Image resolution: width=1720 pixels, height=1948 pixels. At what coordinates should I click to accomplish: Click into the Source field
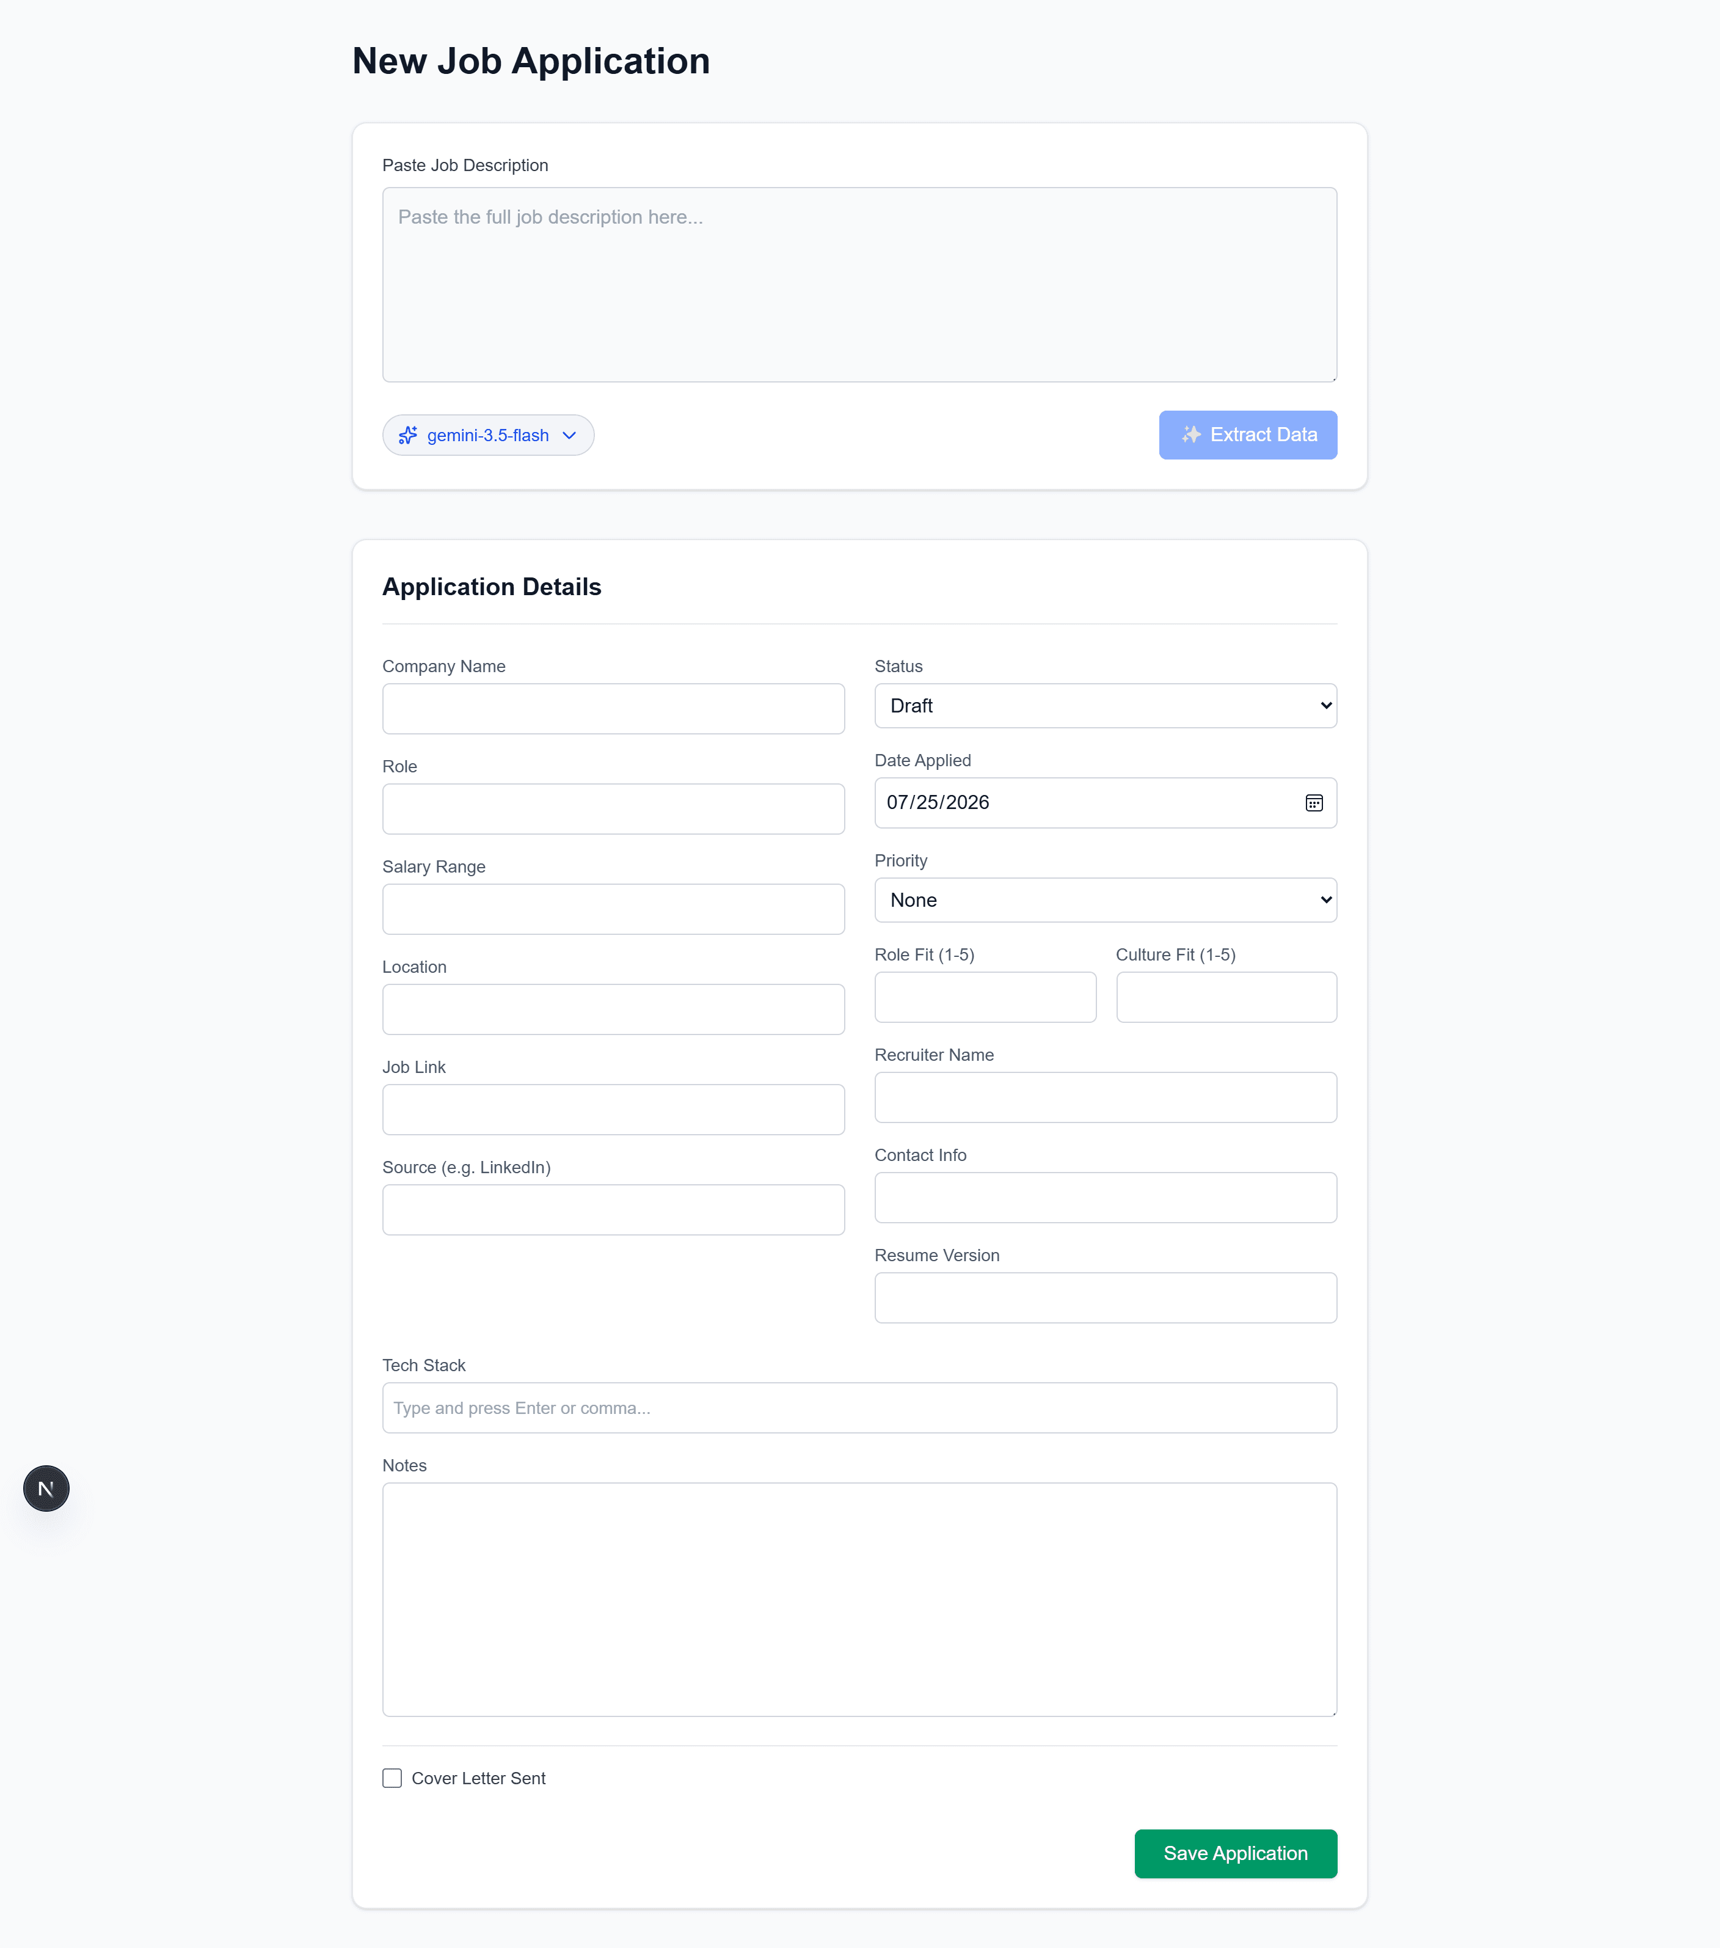tap(613, 1210)
